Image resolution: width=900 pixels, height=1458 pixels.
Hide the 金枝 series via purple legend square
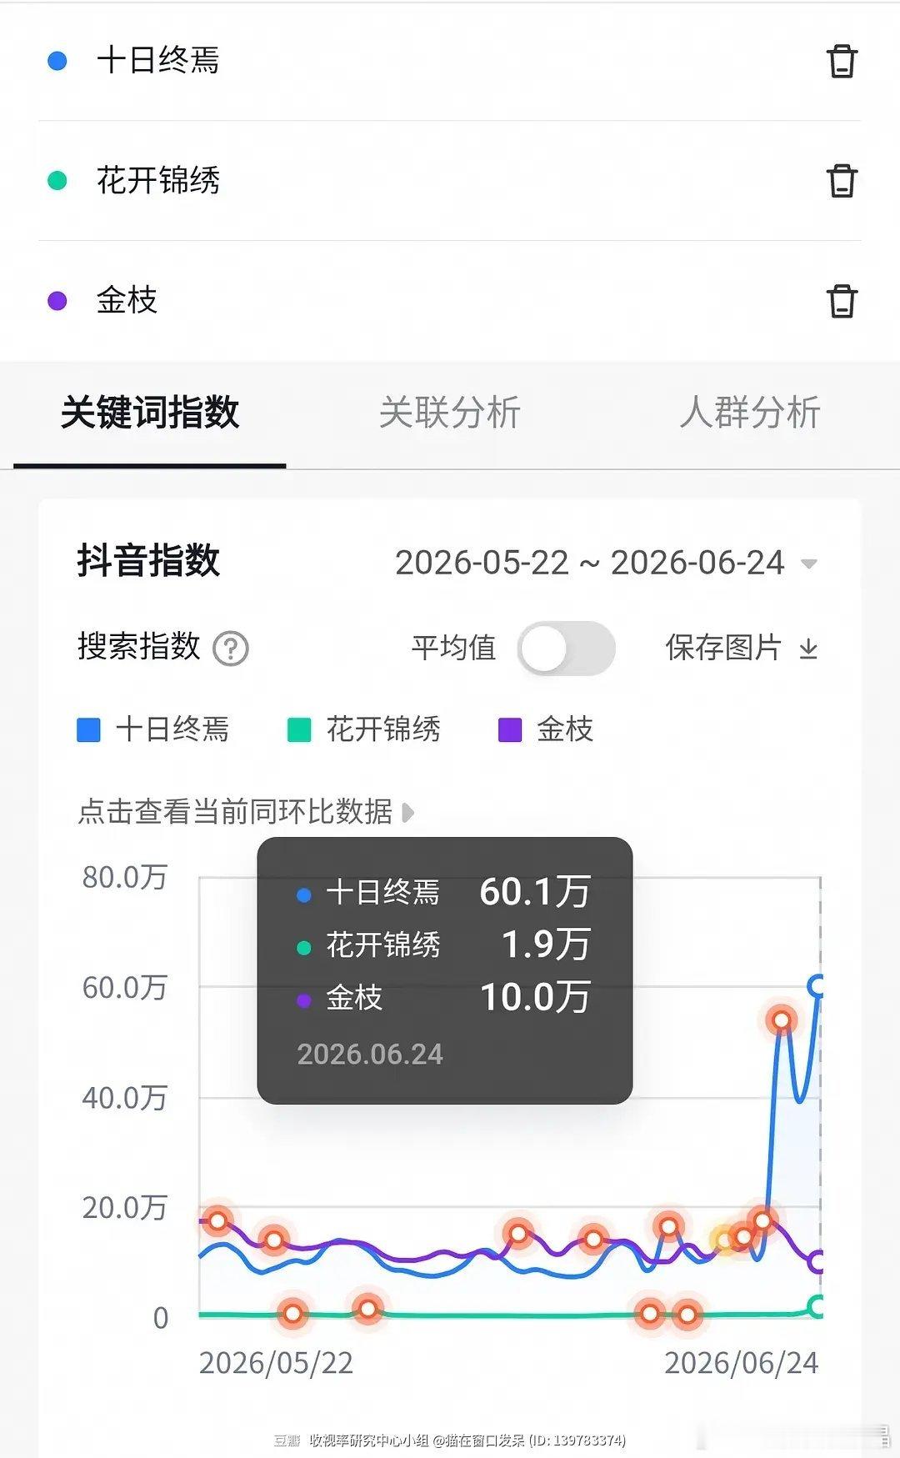[x=509, y=729]
